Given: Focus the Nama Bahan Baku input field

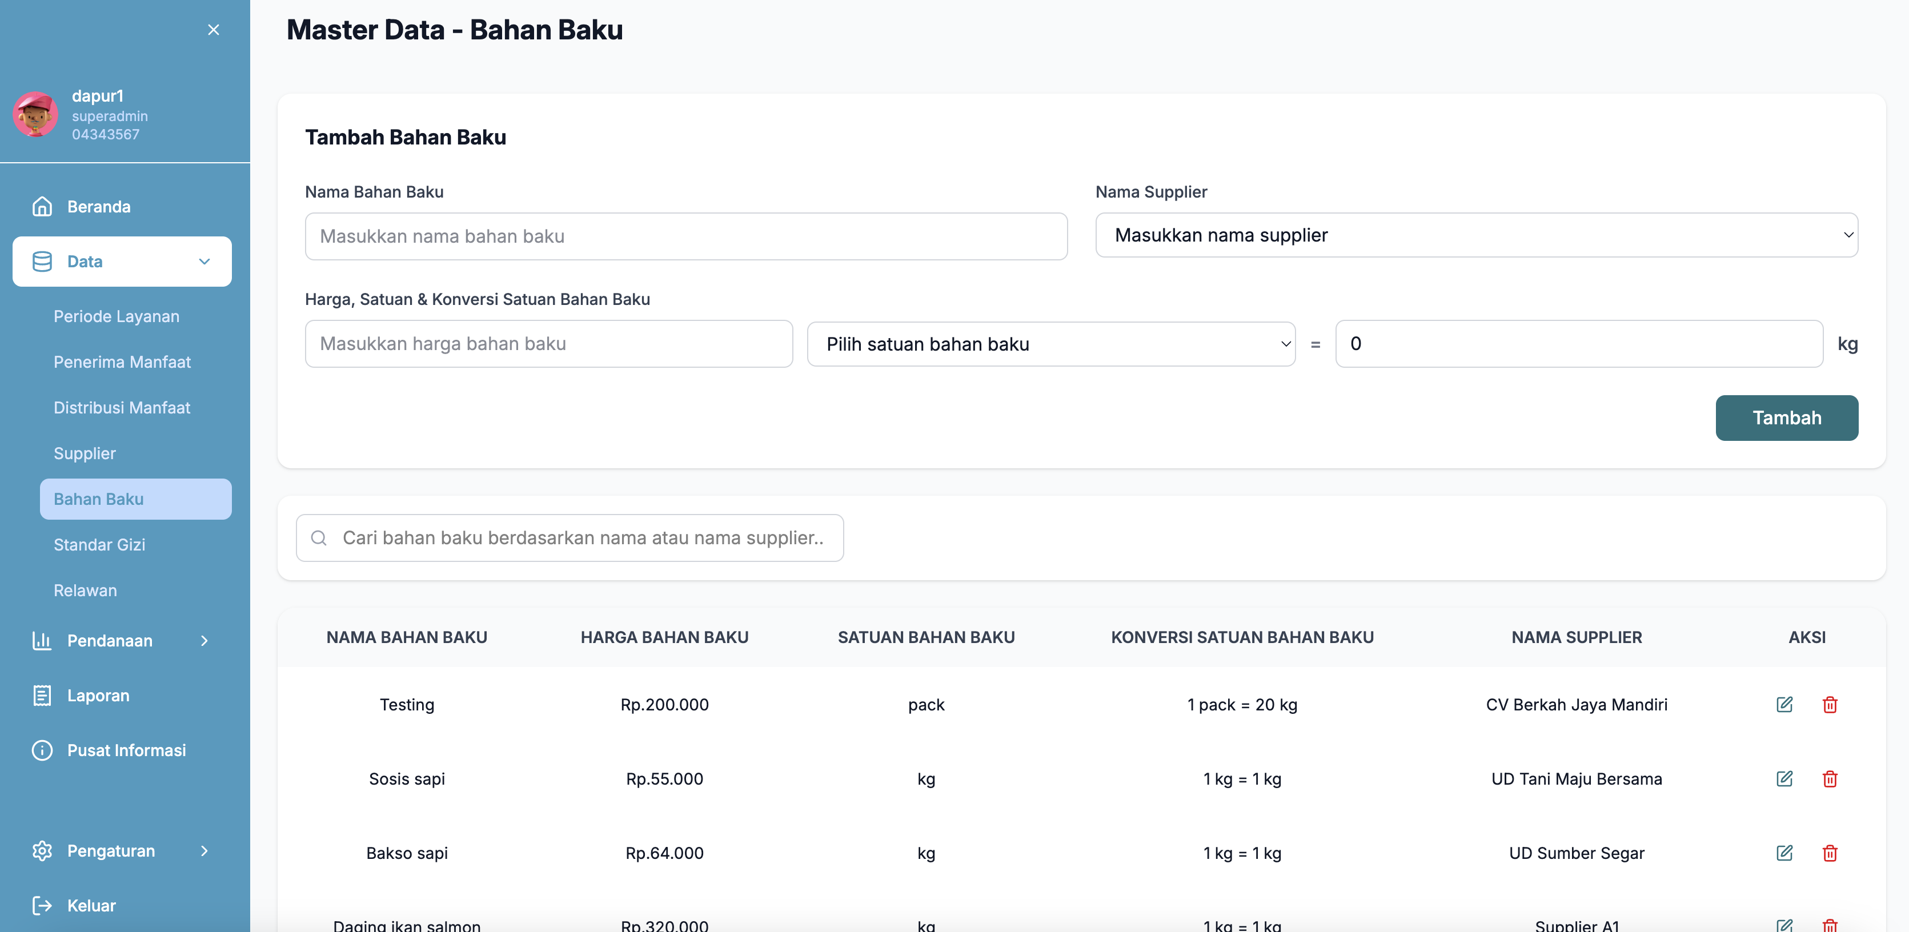Looking at the screenshot, I should click(x=685, y=236).
